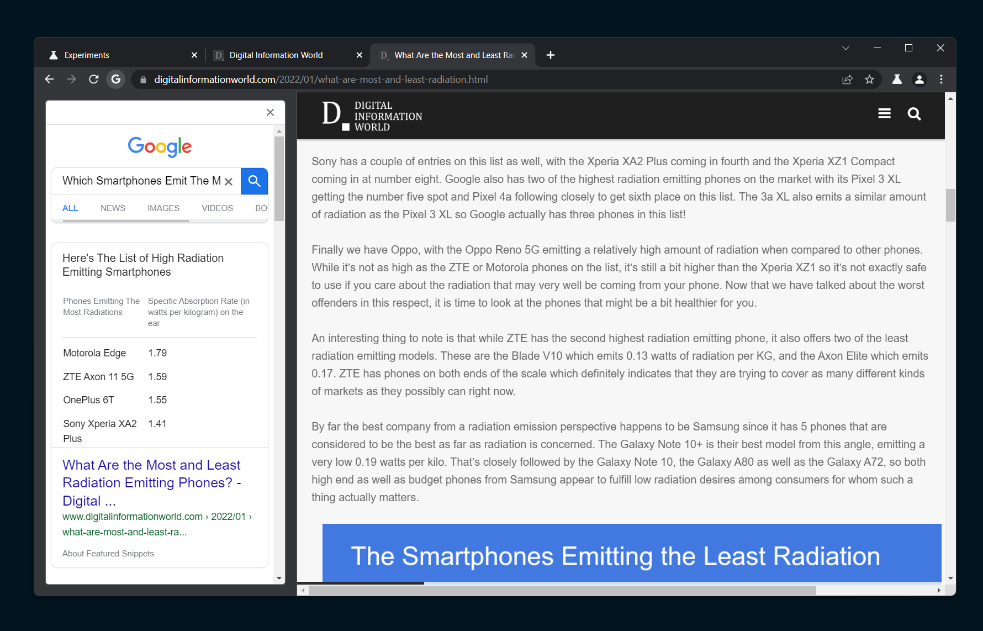Click the horizontal scroll right arrow
Viewport: 983px width, 631px height.
click(x=939, y=590)
